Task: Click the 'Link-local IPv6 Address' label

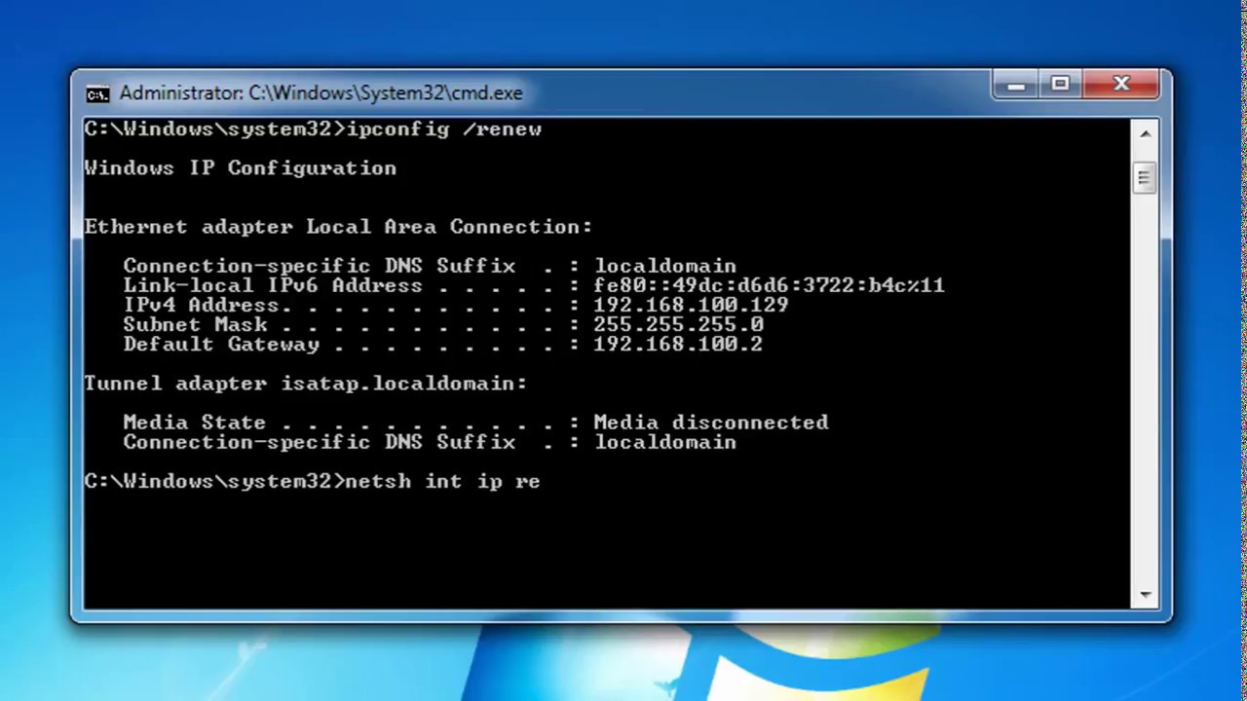Action: coord(273,285)
